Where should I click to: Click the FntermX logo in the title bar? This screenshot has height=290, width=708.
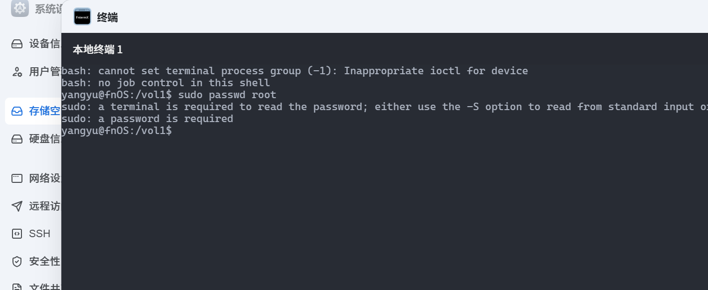point(82,16)
